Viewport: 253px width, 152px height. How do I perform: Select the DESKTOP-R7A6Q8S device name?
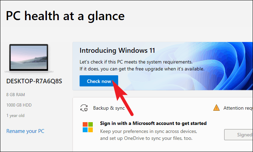pos(34,81)
